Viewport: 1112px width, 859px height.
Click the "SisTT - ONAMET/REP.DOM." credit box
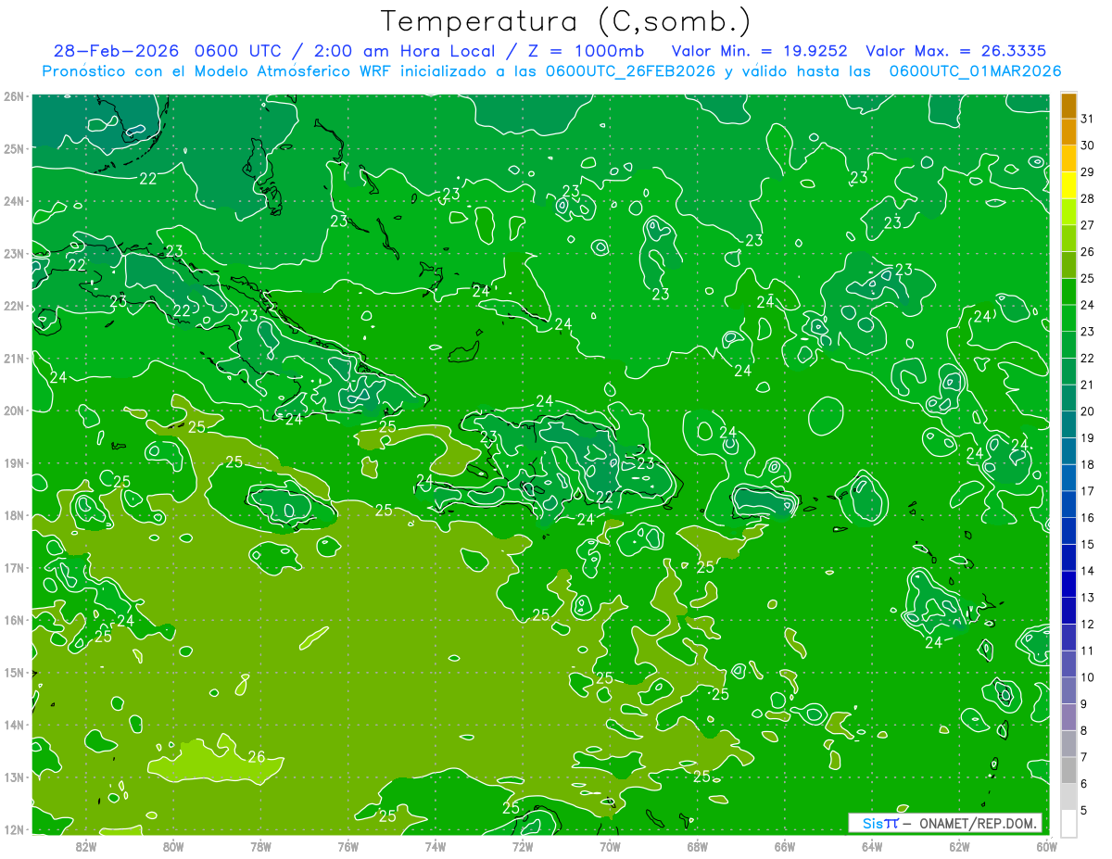[945, 823]
